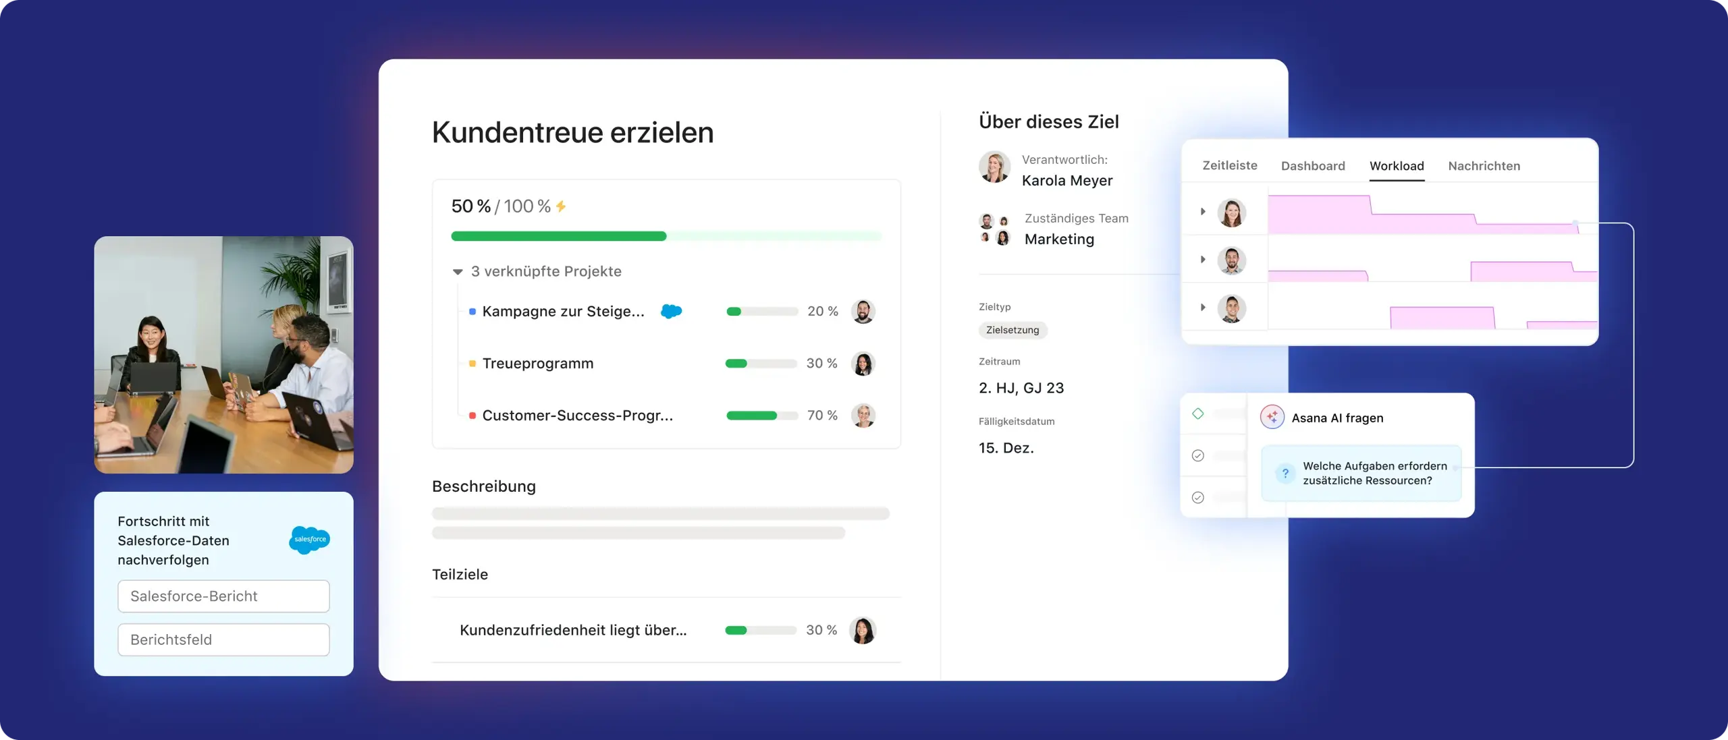The height and width of the screenshot is (740, 1728).
Task: Open the Dashboard tab
Action: tap(1312, 166)
